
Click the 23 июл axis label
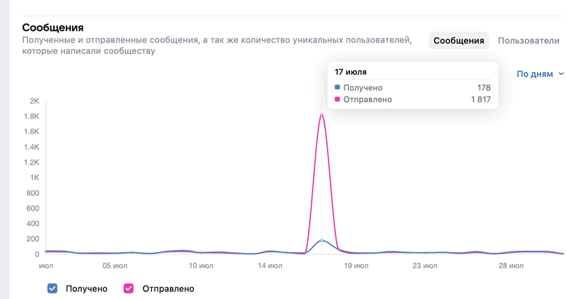tap(425, 266)
